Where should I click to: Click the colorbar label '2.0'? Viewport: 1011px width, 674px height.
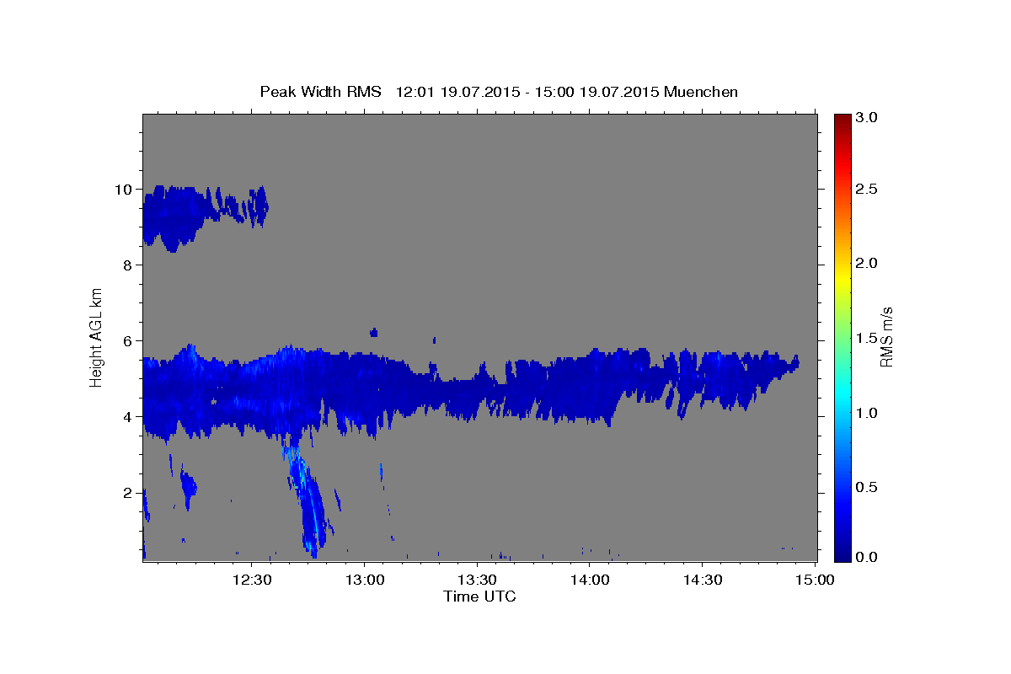click(868, 264)
